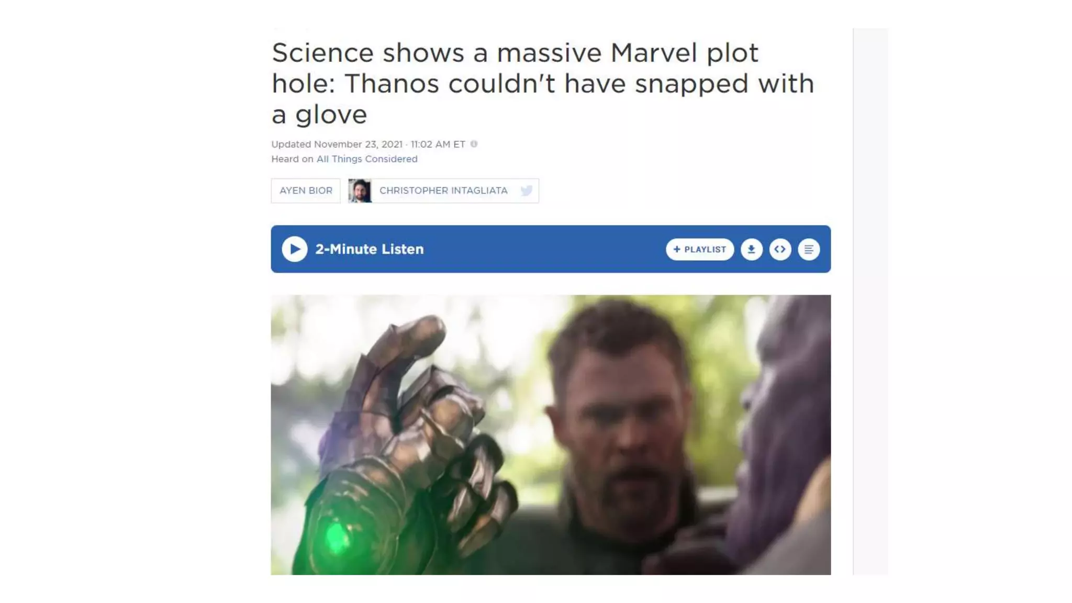Image resolution: width=1072 pixels, height=603 pixels.
Task: Click the "Updated November 23, 2021" timestamp
Action: coord(337,144)
